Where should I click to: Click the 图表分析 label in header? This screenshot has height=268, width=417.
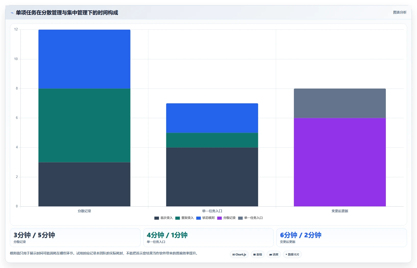point(400,12)
